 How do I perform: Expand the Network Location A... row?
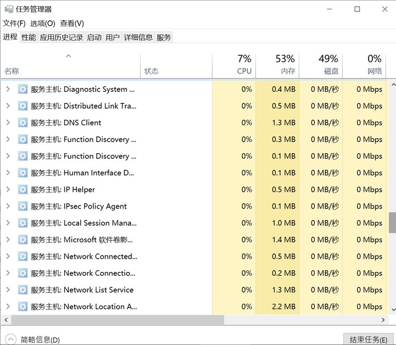pyautogui.click(x=8, y=306)
